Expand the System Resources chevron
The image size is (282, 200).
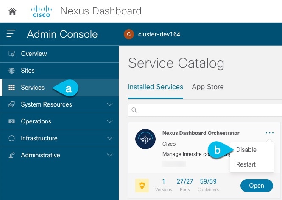click(110, 104)
